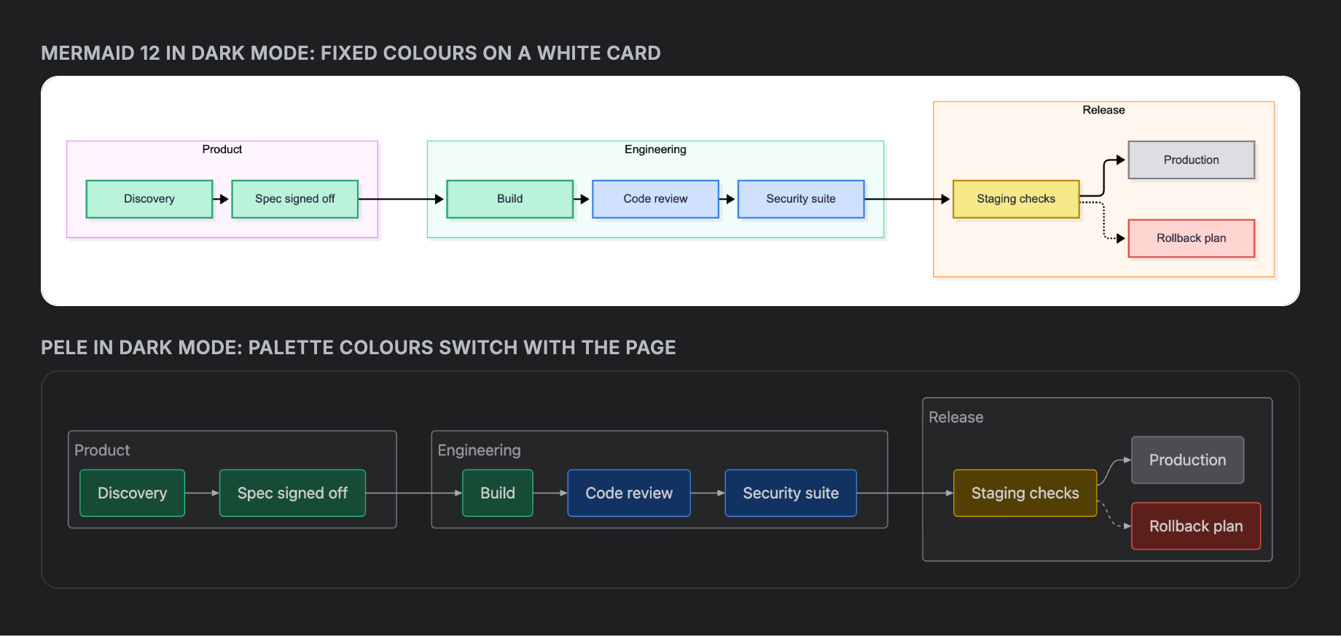Click the dark blue Security suite node
The height and width of the screenshot is (637, 1341).
tap(791, 493)
